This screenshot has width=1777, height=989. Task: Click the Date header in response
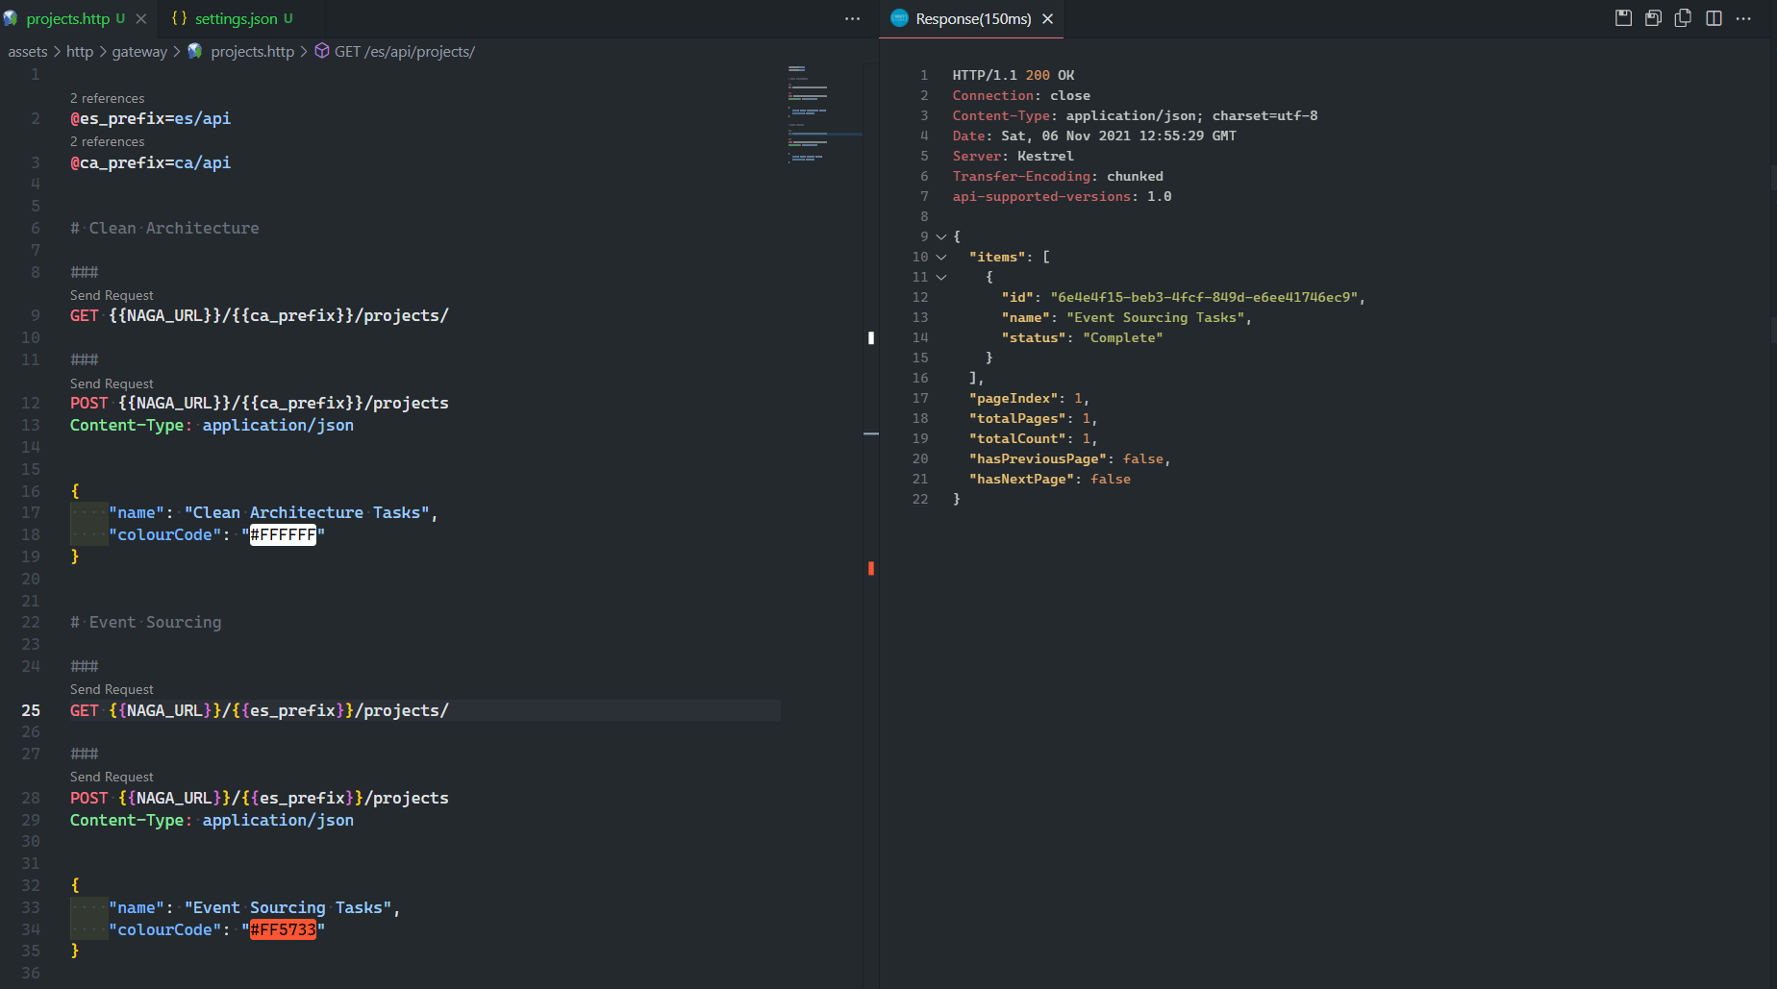1094,136
